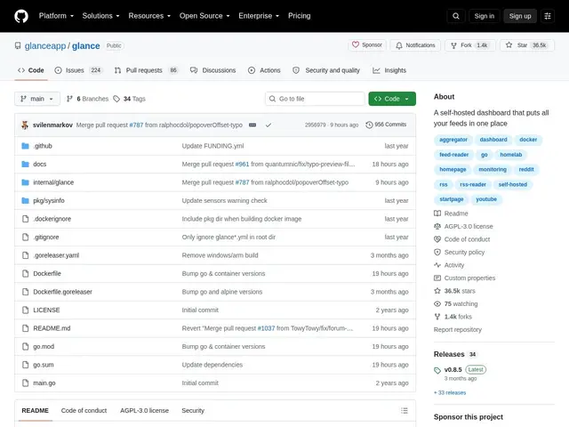Expand the Enterprise menu

coord(259,16)
